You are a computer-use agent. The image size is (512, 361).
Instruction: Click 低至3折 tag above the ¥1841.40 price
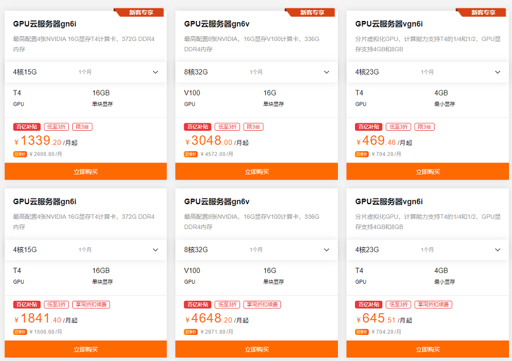56,305
